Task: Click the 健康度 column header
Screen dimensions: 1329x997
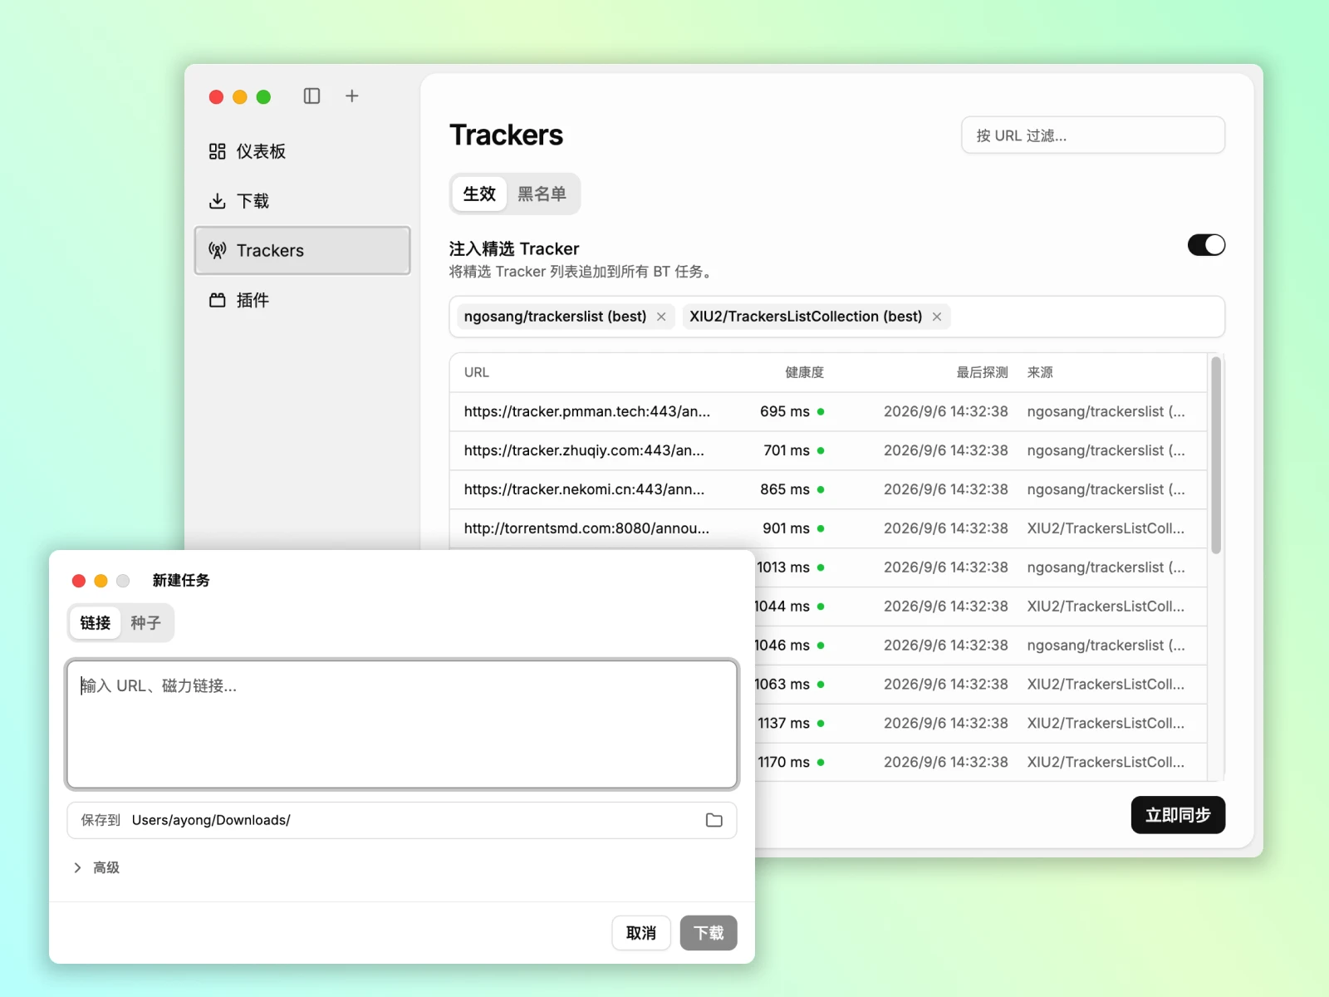Action: tap(804, 372)
